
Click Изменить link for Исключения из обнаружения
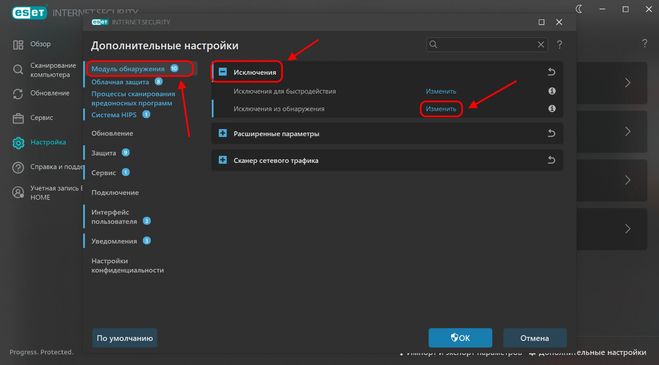[x=441, y=109]
